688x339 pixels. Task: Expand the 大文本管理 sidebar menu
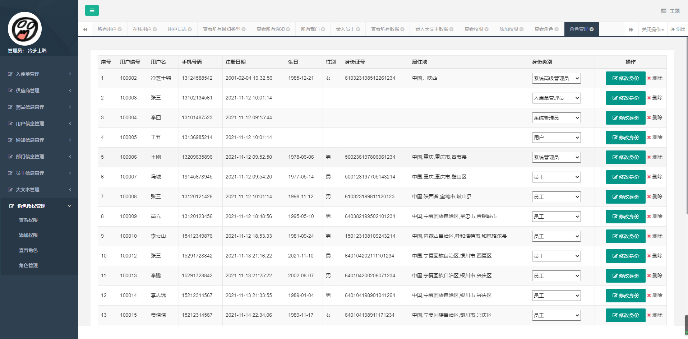[x=39, y=190]
